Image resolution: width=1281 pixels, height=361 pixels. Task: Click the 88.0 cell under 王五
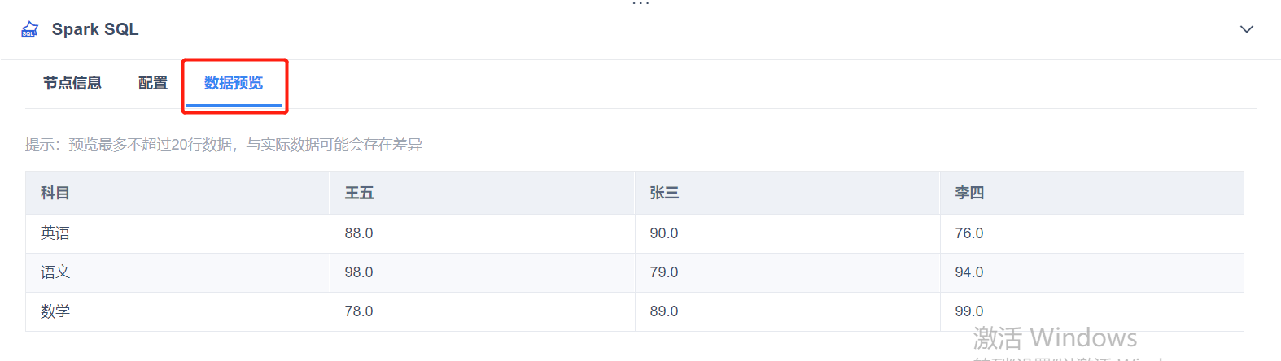tap(359, 233)
